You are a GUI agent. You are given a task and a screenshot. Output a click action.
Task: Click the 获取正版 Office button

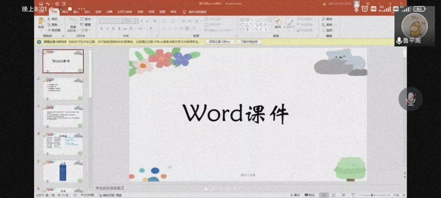[220, 42]
